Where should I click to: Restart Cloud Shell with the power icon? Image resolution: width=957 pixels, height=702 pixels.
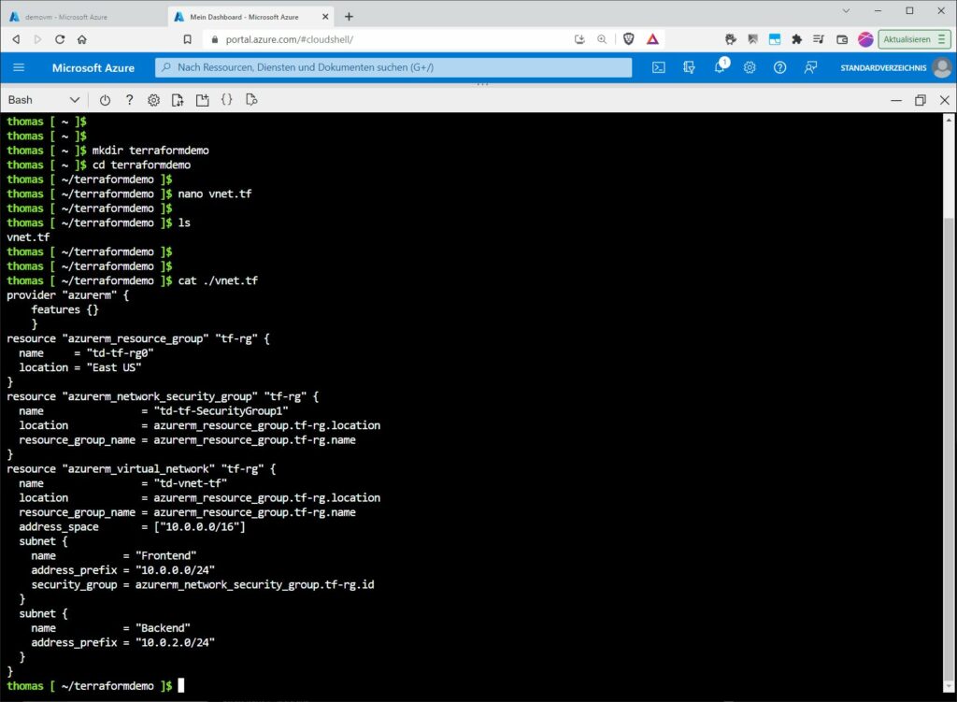click(105, 100)
